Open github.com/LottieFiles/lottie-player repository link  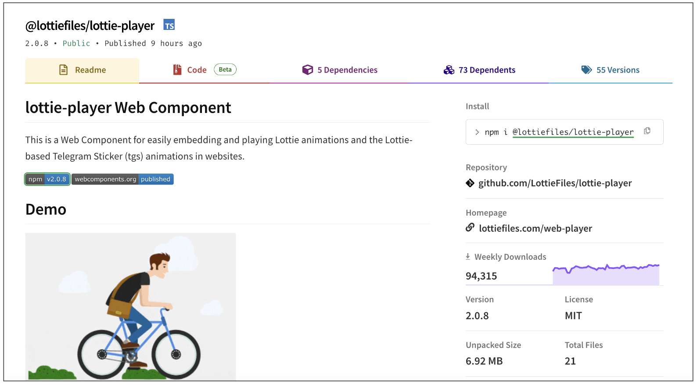(x=555, y=183)
